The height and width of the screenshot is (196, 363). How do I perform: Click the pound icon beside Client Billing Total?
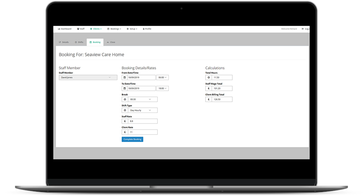tap(208, 99)
